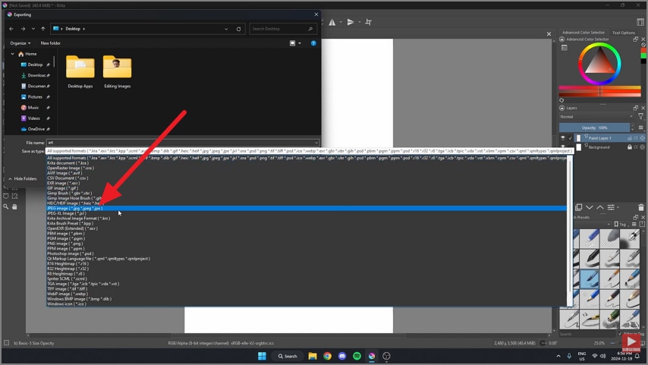648x365 pixels.
Task: Float the Advanced Color Selector docker
Action: (636, 39)
